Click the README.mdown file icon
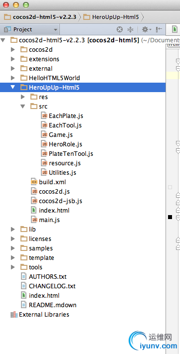 click(23, 305)
